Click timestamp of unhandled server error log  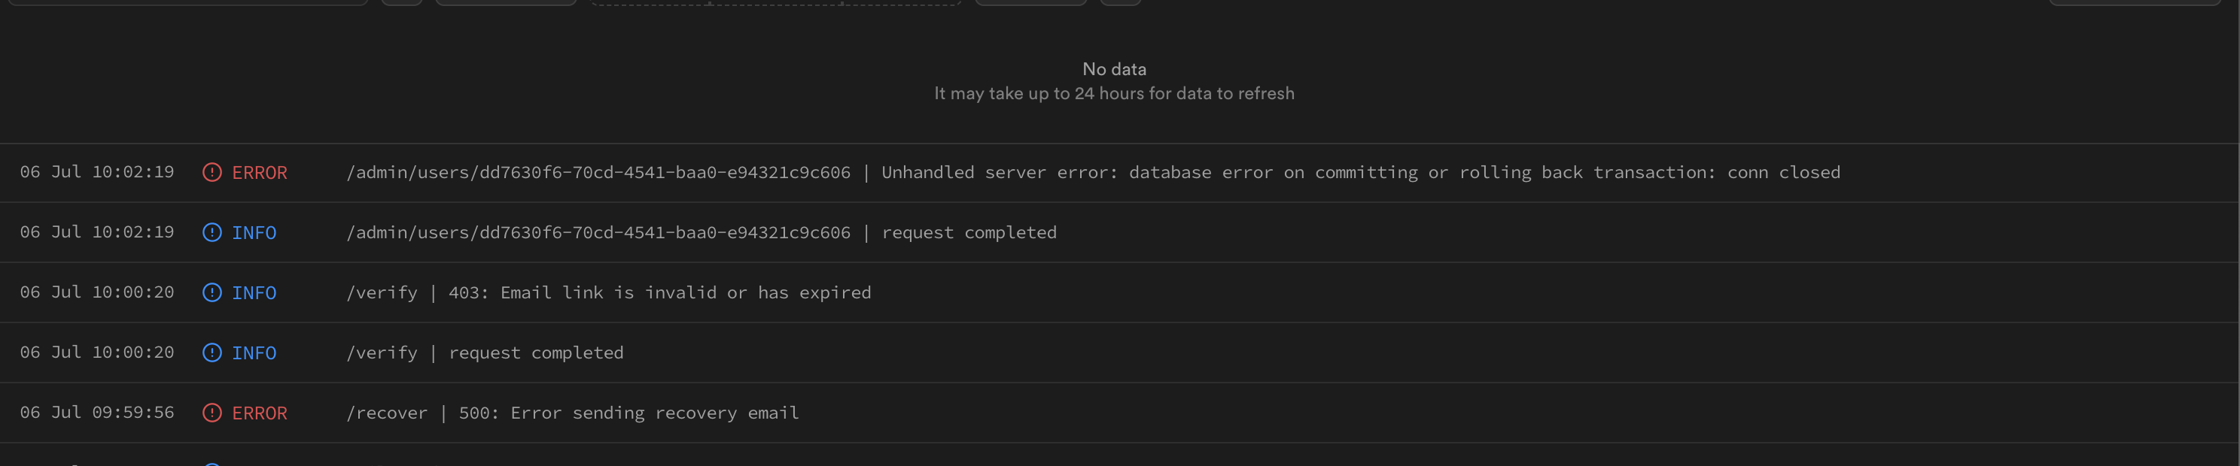[96, 172]
